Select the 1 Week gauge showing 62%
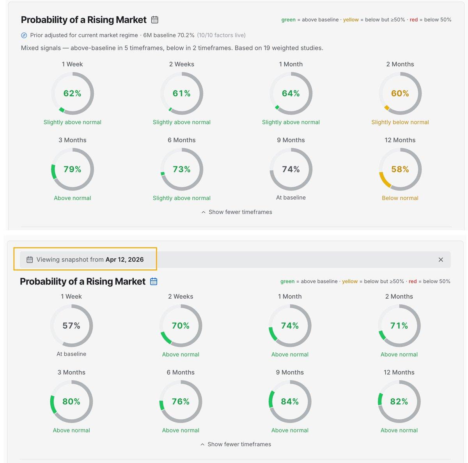 point(72,94)
